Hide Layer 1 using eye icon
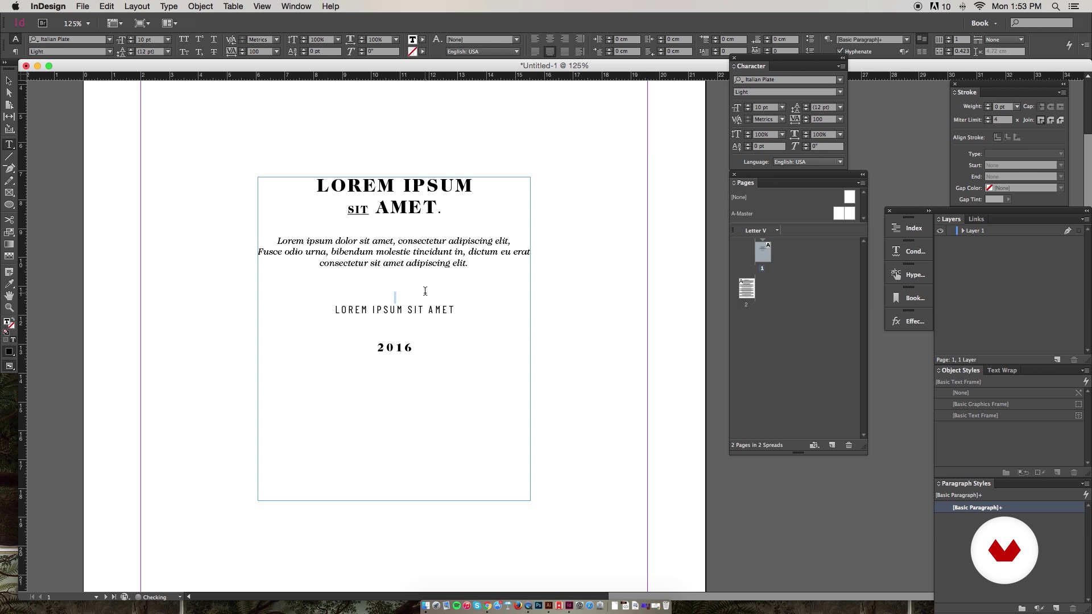1092x614 pixels. [x=940, y=231]
